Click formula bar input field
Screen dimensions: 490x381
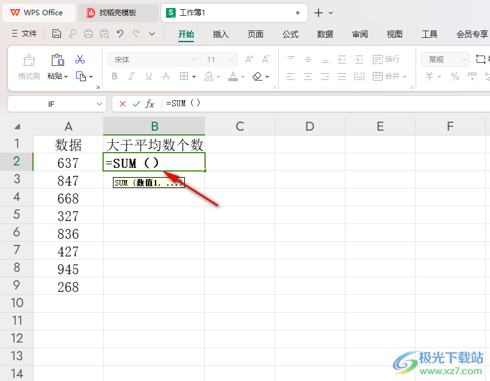coord(325,104)
